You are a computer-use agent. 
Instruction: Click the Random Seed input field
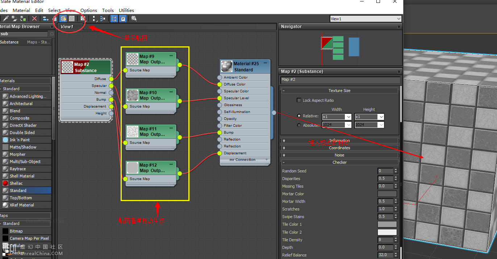[x=385, y=171]
